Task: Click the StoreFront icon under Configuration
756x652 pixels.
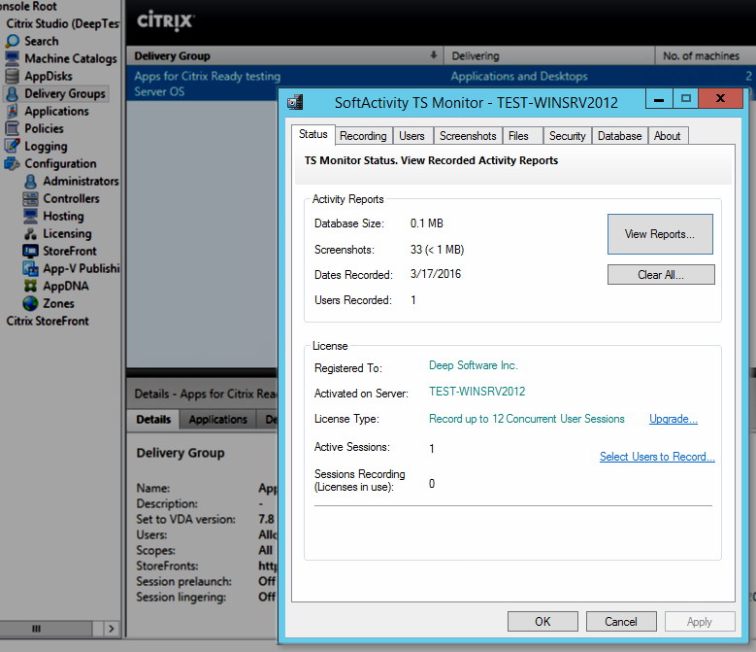Action: click(x=30, y=251)
